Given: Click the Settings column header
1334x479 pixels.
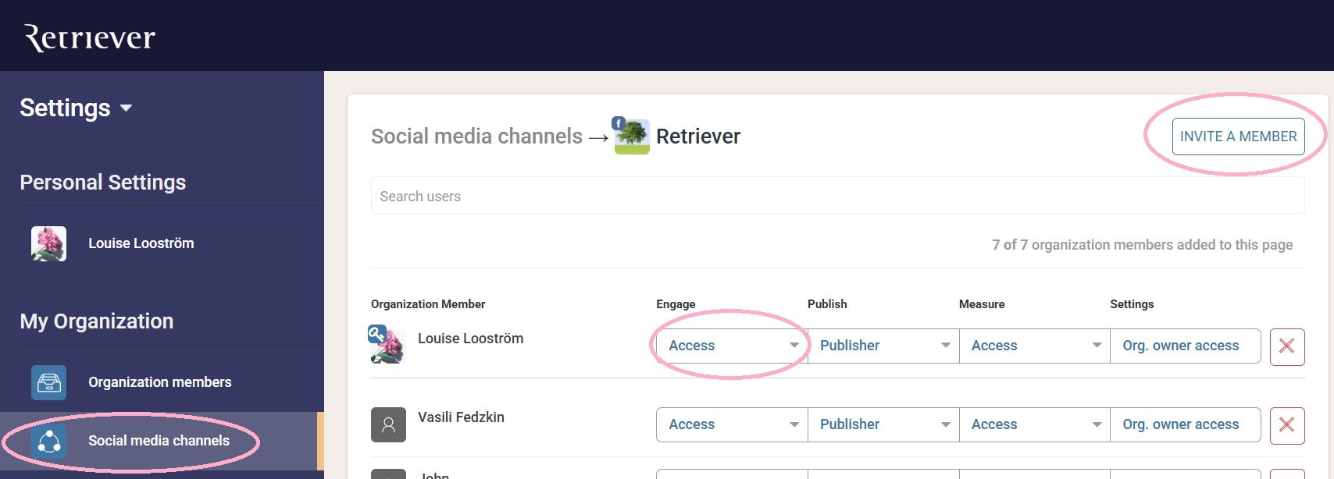Looking at the screenshot, I should coord(1132,304).
